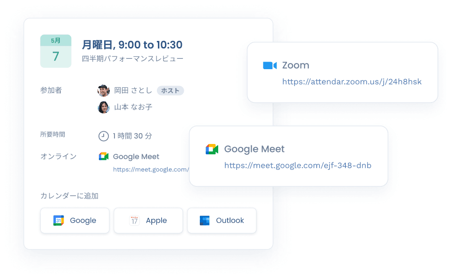
Task: Click the Google add-to-calendar button
Action: tap(74, 220)
